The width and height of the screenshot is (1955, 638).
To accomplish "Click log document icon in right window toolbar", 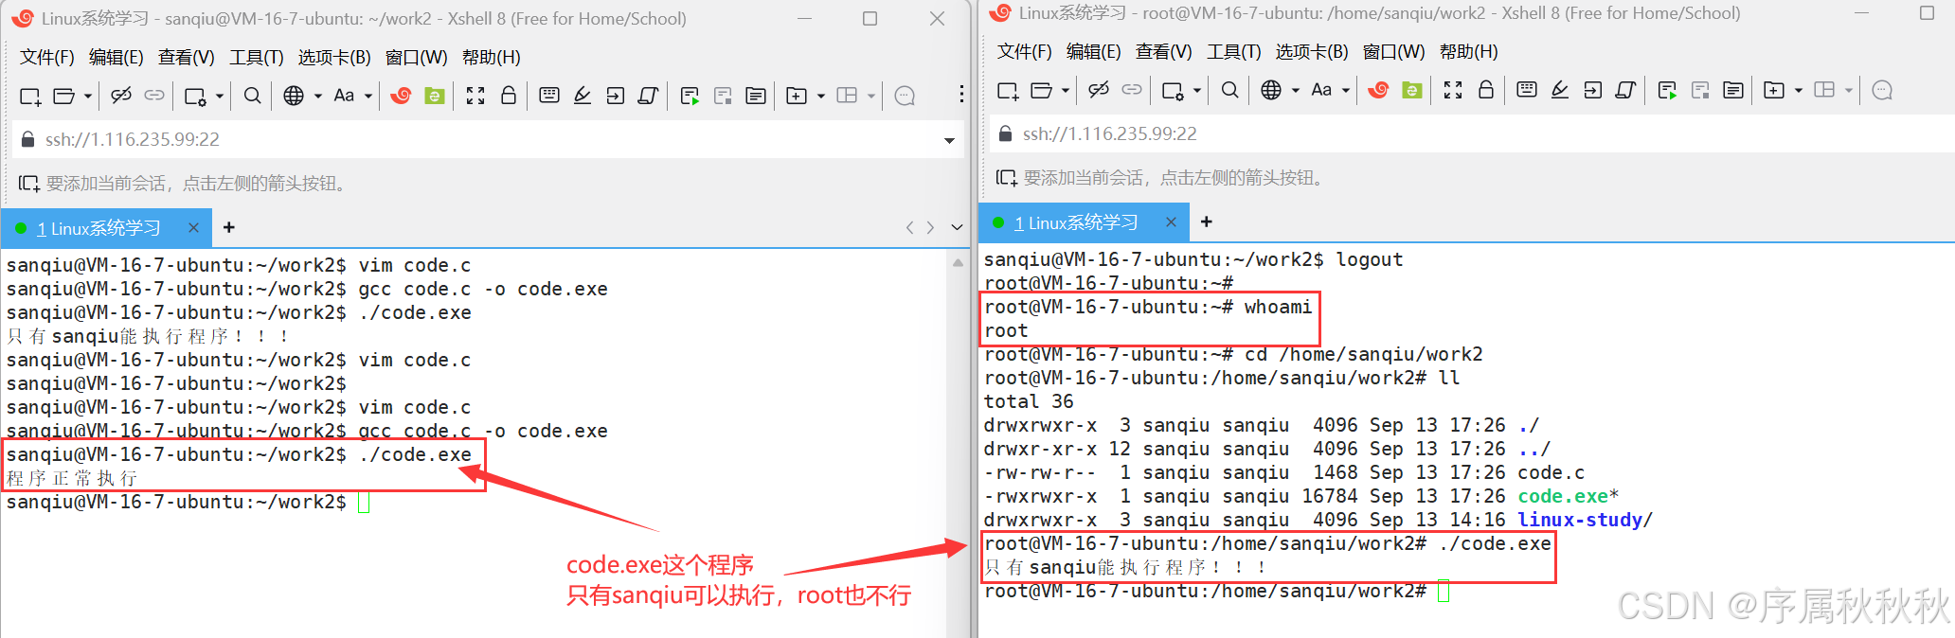I will [1733, 90].
